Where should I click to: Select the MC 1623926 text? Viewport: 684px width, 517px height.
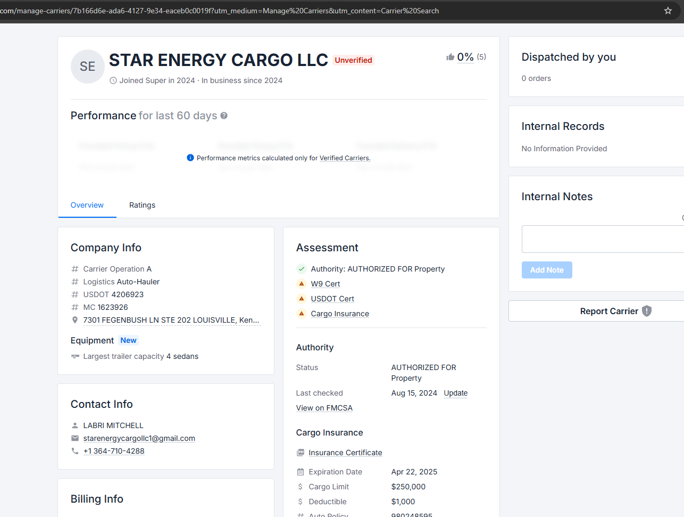105,307
